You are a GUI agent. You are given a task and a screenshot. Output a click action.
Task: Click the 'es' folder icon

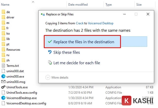3,23
